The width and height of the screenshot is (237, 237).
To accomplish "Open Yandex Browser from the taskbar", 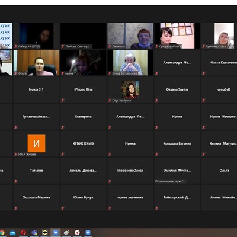I will pos(77,233).
